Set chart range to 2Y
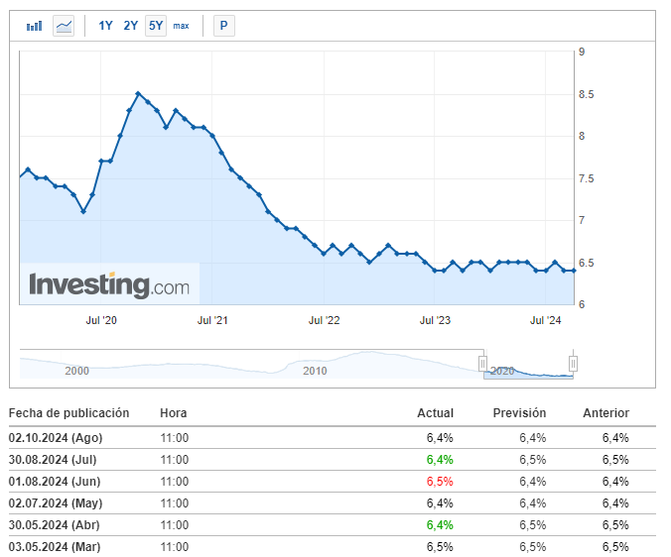Viewport: 671px width, 557px height. [130, 26]
